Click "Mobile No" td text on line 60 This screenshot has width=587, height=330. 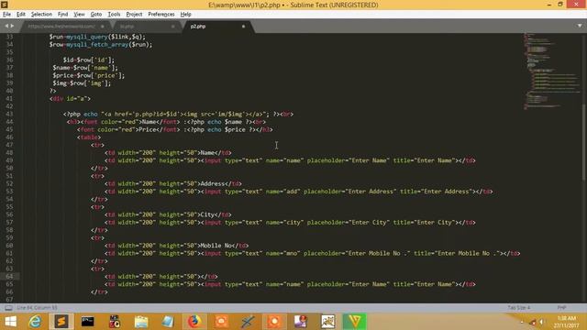(x=217, y=246)
